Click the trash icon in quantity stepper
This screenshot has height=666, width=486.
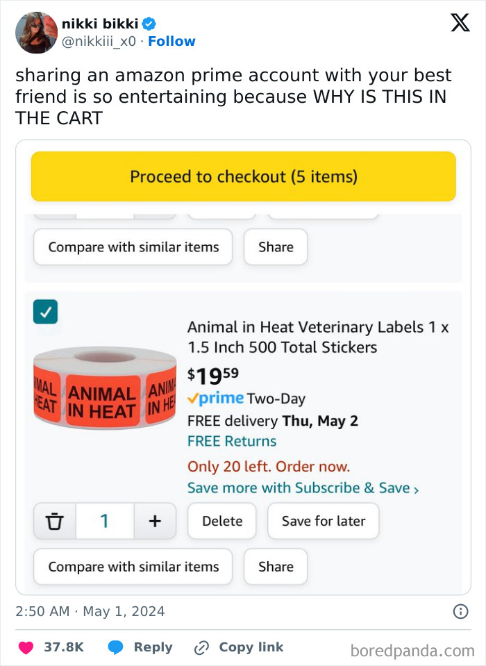click(x=55, y=521)
